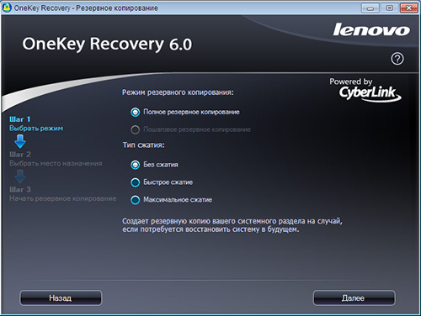Click the Выбрать режим step label
Image resolution: width=421 pixels, height=316 pixels.
(36, 129)
